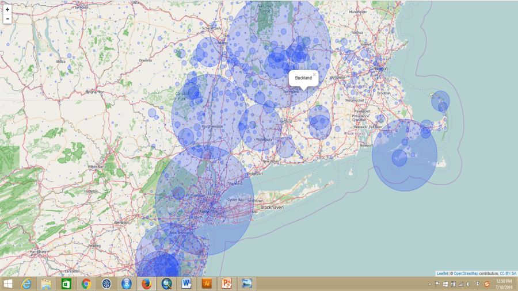Open the Windows Start menu
518x291 pixels.
pyautogui.click(x=8, y=284)
